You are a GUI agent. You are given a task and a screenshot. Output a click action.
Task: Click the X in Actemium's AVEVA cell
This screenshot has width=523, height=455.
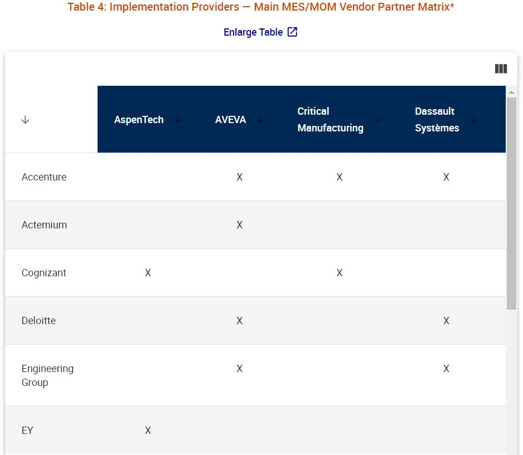click(x=239, y=225)
